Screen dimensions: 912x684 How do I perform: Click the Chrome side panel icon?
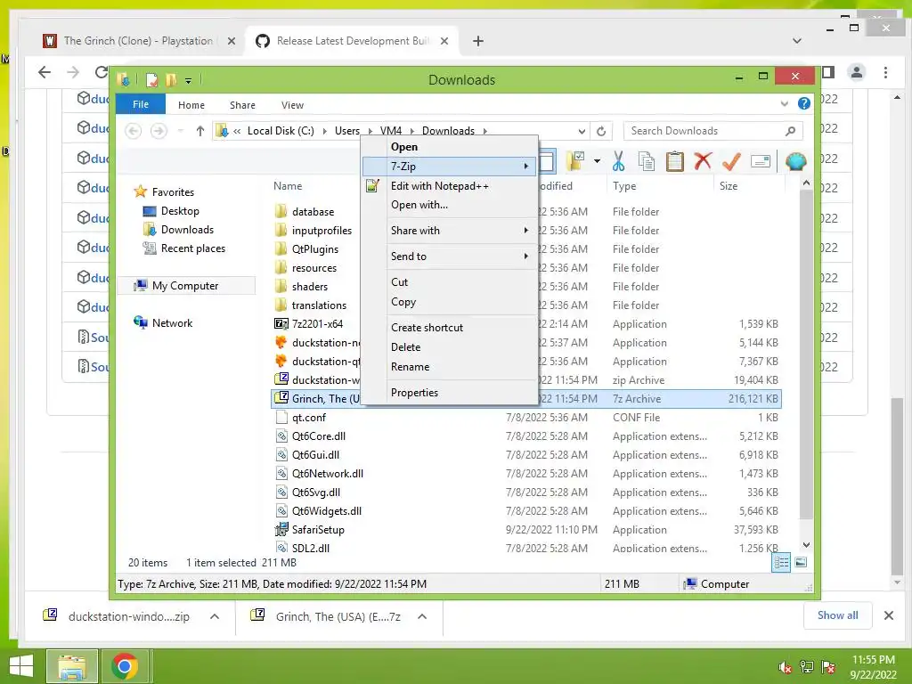pyautogui.click(x=827, y=72)
